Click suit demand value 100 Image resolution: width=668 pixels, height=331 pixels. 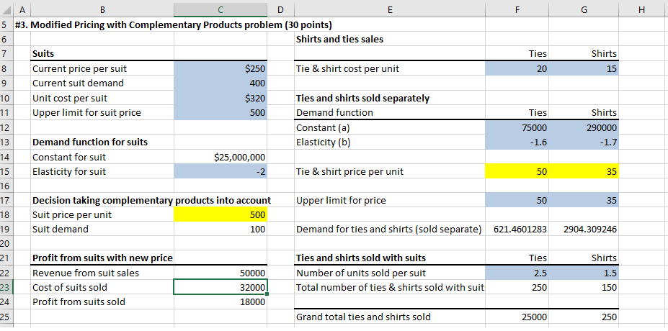[x=221, y=230]
